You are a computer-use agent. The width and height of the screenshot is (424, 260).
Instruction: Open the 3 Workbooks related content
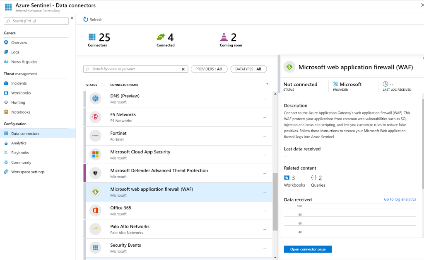pos(294,181)
